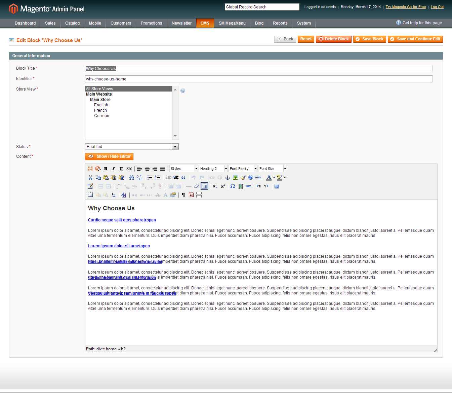Apply Italic formatting in the editor toolbar
This screenshot has height=393, width=452.
[113, 169]
